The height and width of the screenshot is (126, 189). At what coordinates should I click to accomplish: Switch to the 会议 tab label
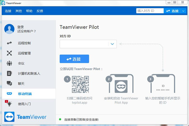tap(21, 63)
